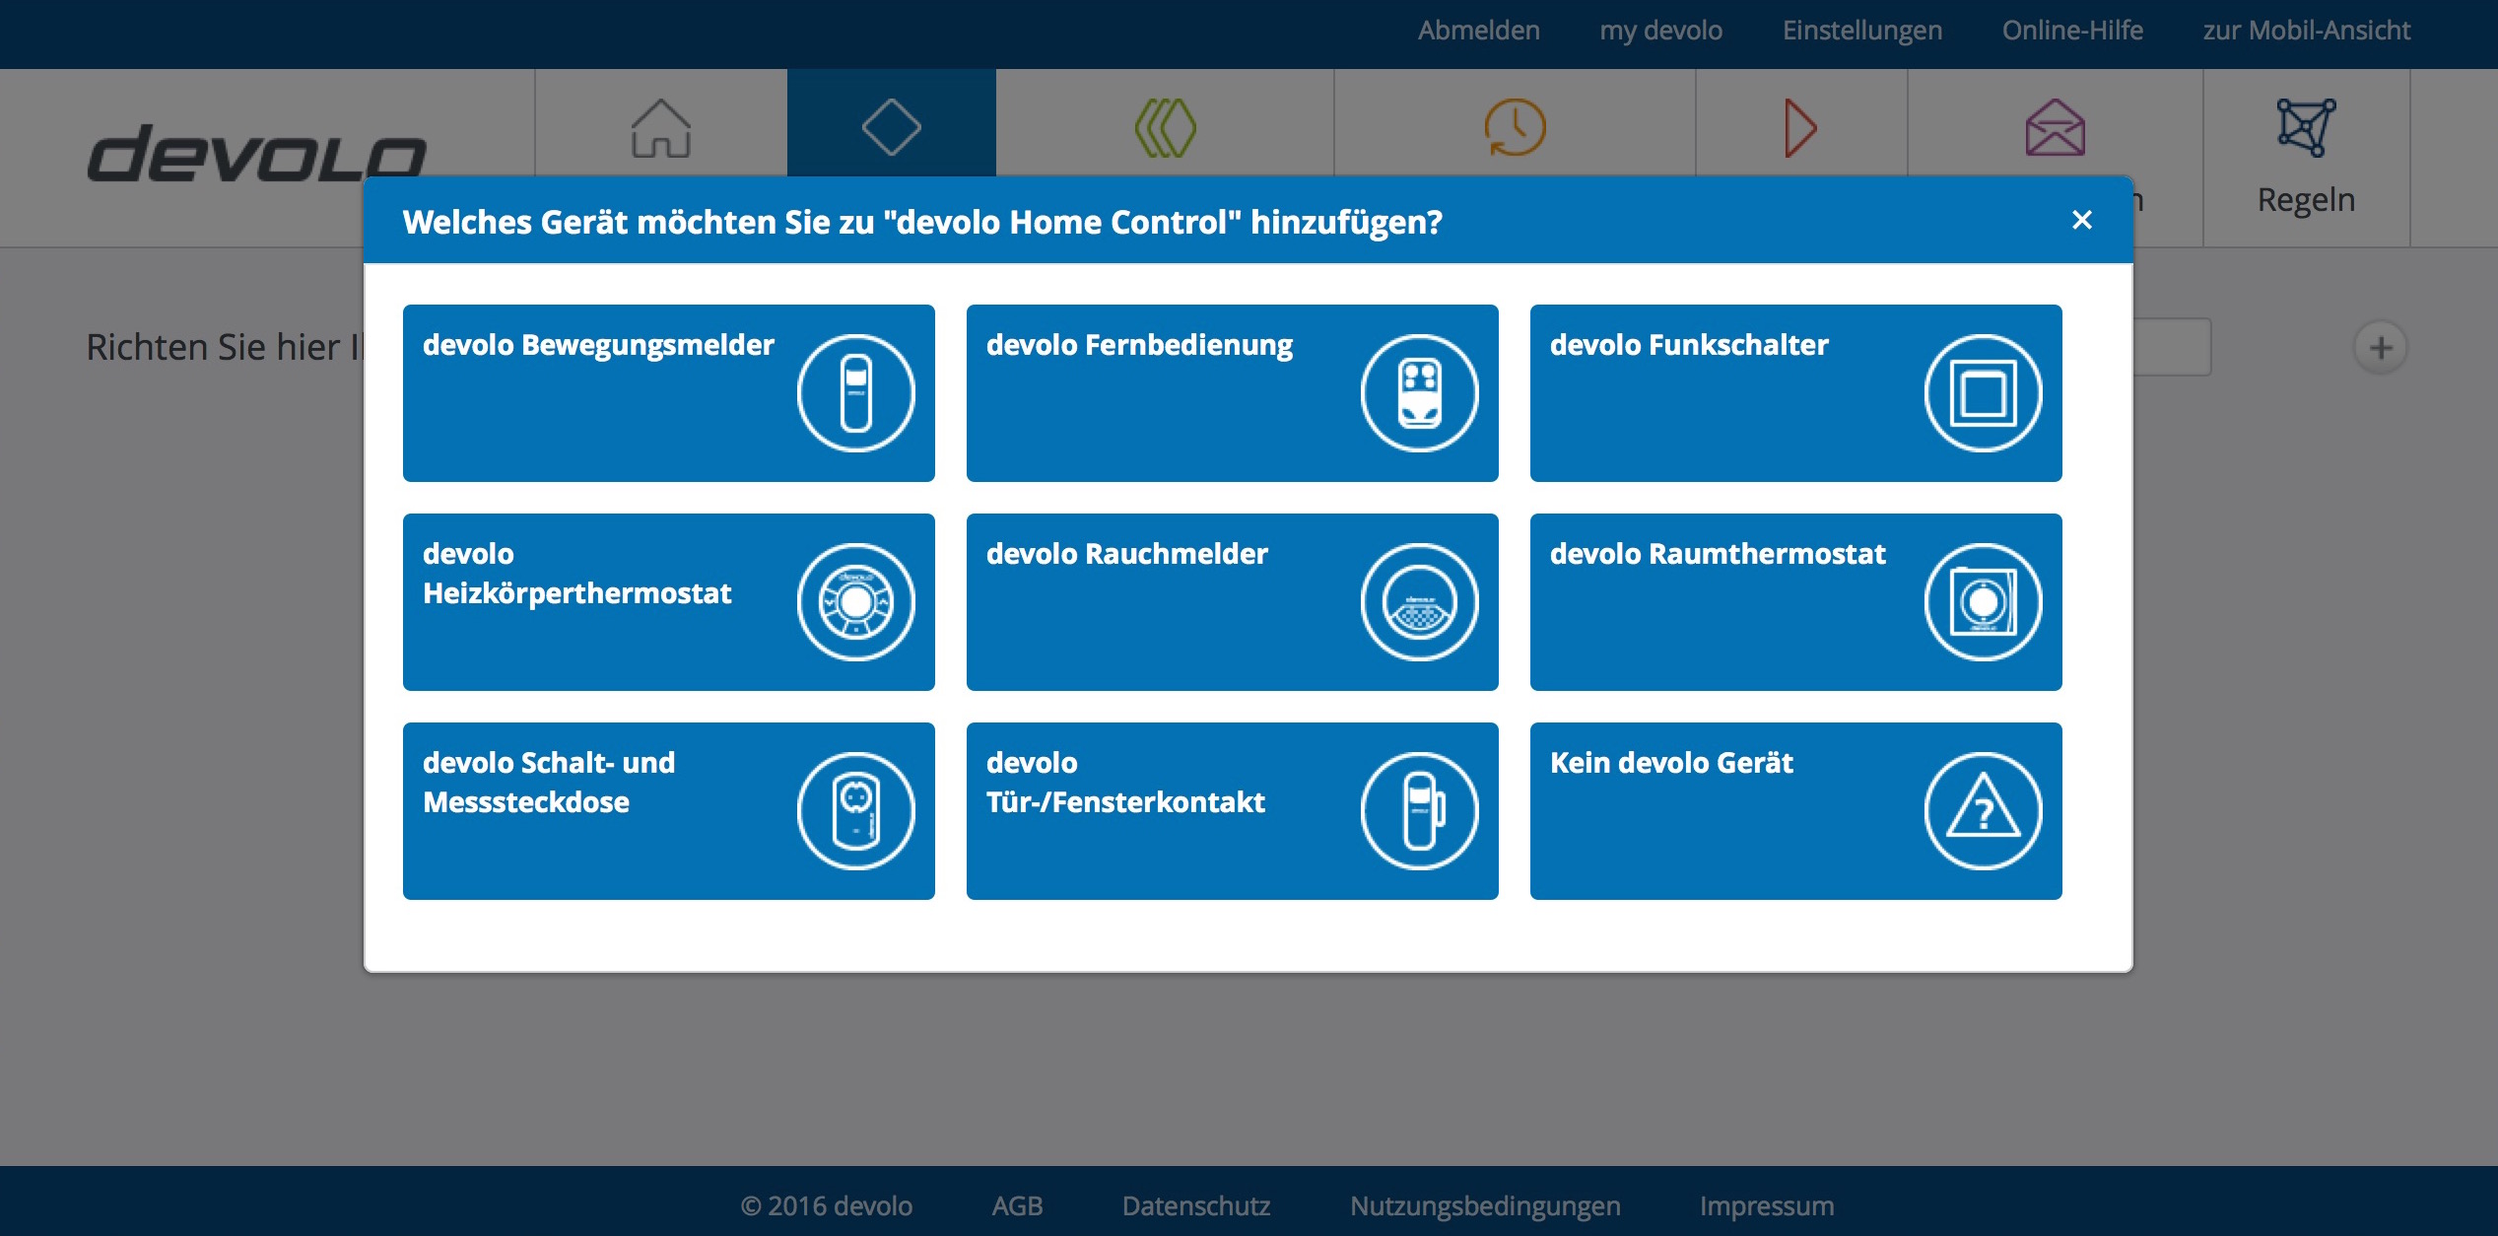The width and height of the screenshot is (2498, 1236).
Task: Click the Rauchmelder smoke detector icon
Action: 1419,602
